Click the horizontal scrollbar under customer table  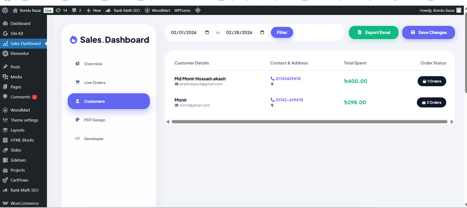coord(309,122)
